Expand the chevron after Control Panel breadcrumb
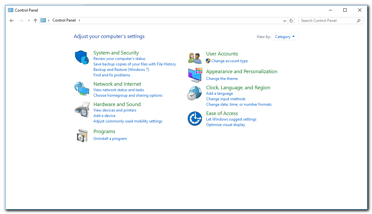372x214 pixels. (79, 20)
